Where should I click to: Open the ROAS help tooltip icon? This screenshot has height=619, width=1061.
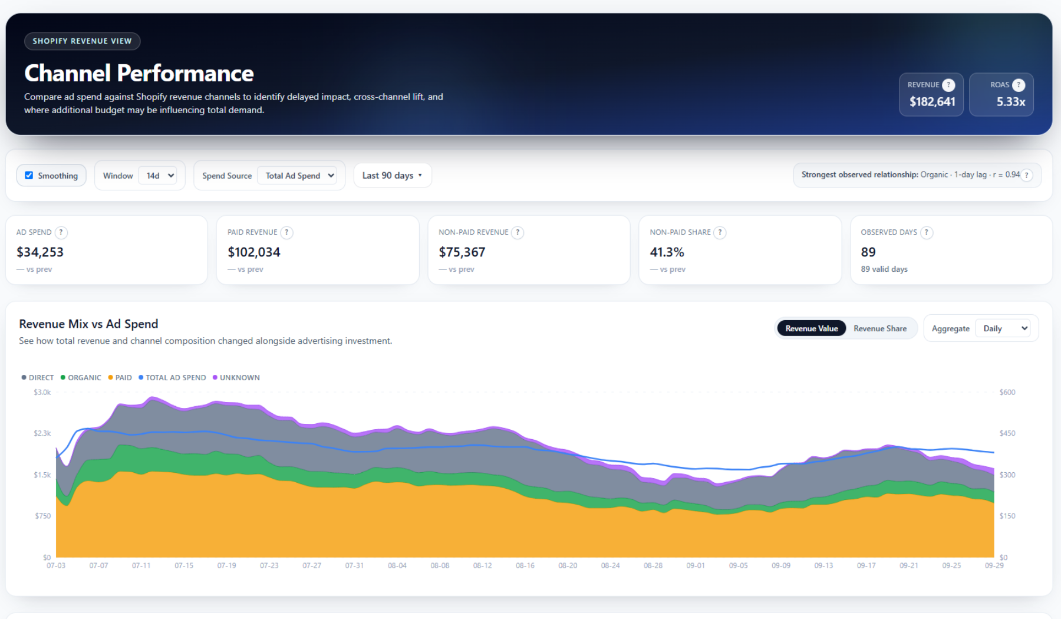[1019, 85]
